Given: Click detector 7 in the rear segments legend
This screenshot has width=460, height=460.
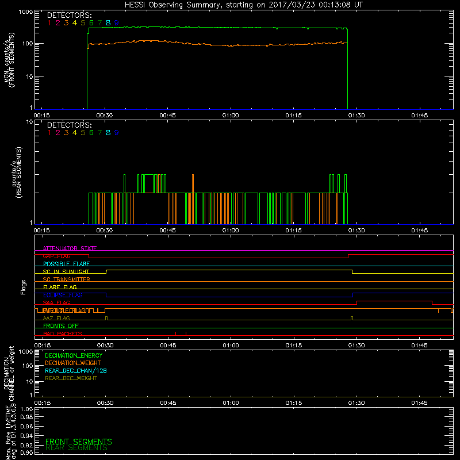Looking at the screenshot, I should pos(99,133).
